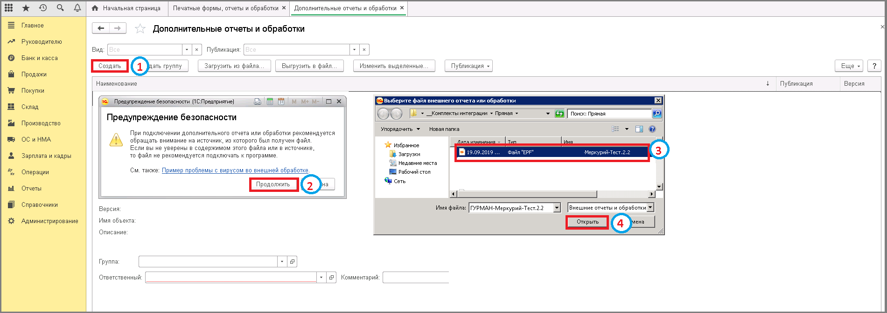Image resolution: width=887 pixels, height=313 pixels.
Task: Clear the Публикация filter with its X button
Action: [365, 50]
